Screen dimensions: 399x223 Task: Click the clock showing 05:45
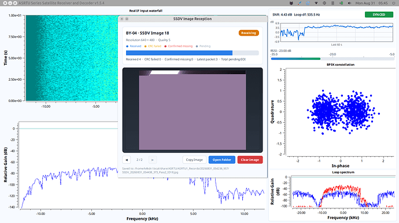click(x=383, y=3)
